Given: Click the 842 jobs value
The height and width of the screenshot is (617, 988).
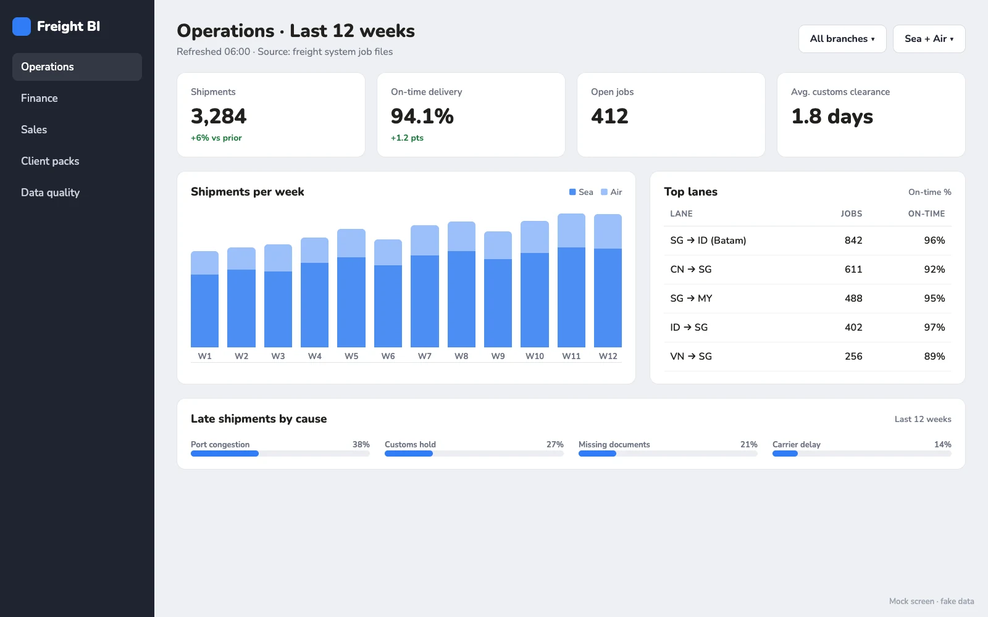Looking at the screenshot, I should 853,241.
